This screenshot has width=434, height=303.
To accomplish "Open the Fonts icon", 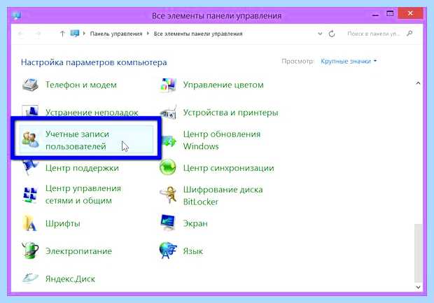I will click(x=30, y=223).
